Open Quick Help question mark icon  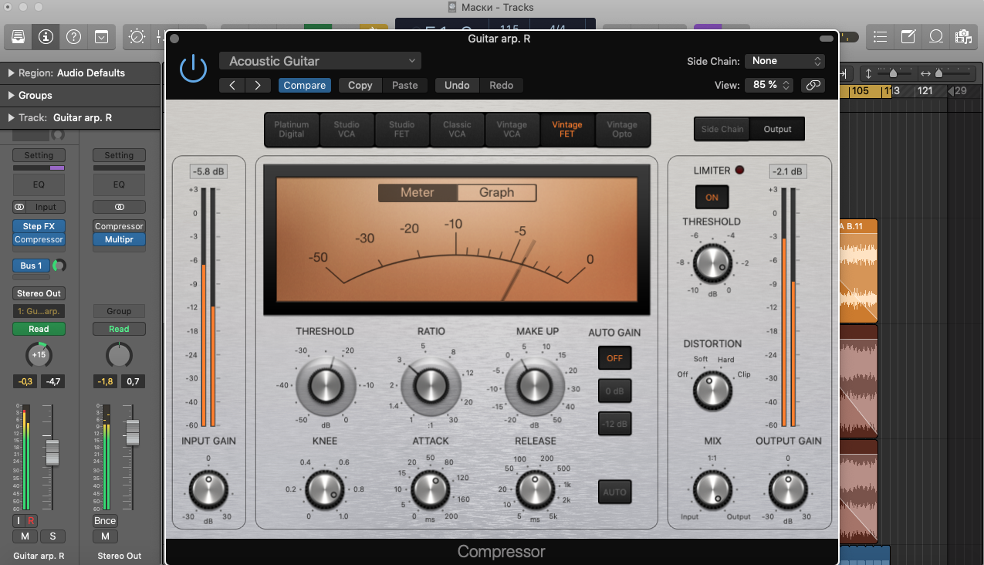(73, 36)
